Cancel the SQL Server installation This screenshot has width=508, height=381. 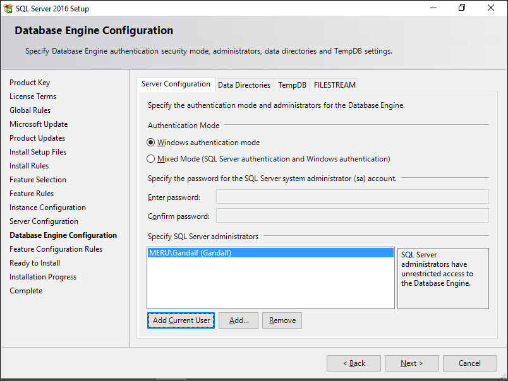pyautogui.click(x=469, y=363)
